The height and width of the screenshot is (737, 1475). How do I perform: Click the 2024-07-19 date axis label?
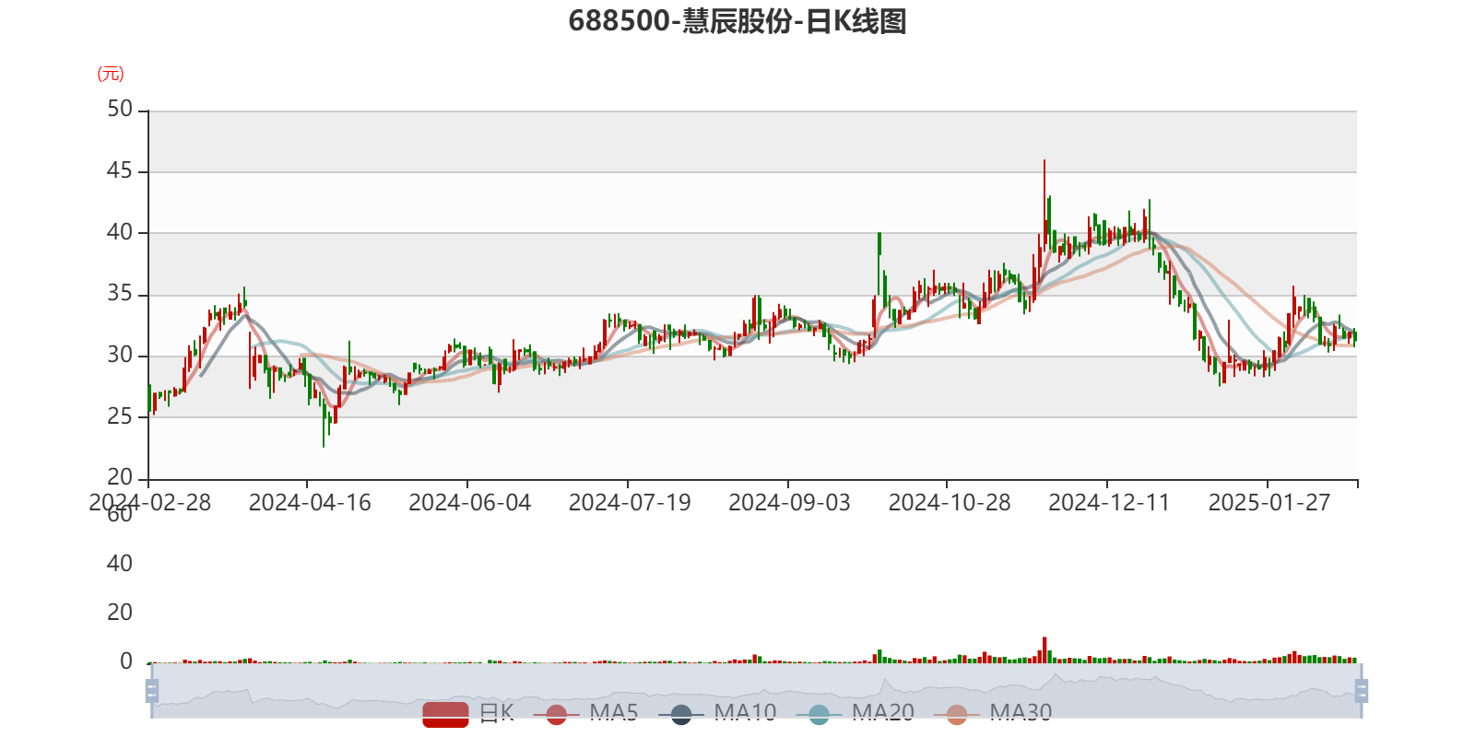(630, 503)
